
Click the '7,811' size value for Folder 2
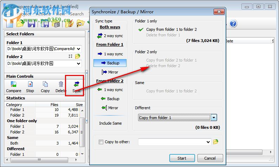coord(73,115)
